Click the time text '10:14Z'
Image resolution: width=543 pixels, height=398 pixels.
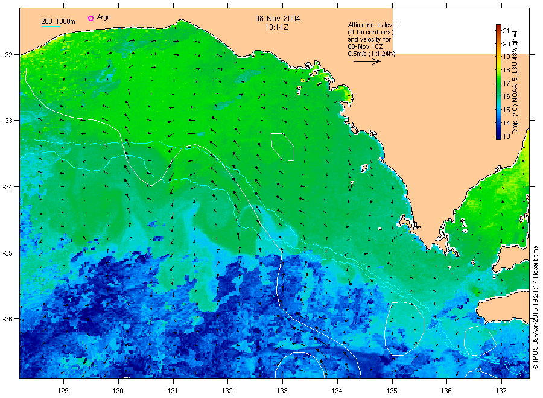coord(277,27)
